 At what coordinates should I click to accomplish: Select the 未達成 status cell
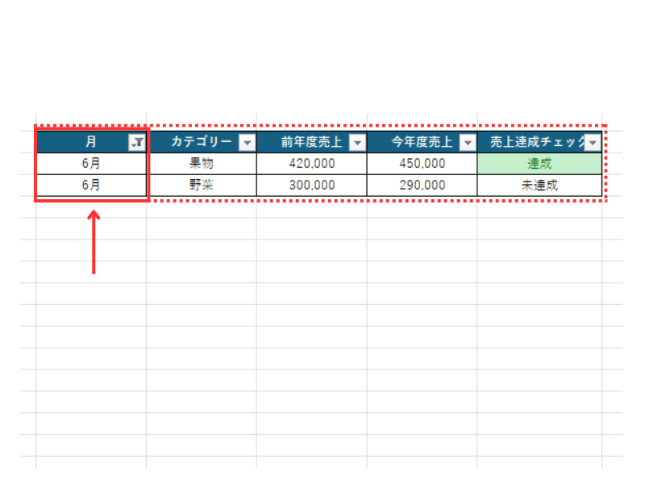[x=539, y=185]
